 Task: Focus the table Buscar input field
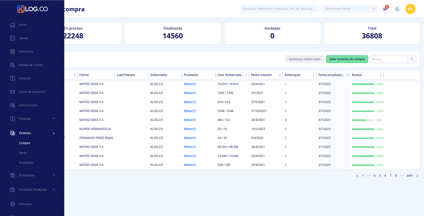389,59
